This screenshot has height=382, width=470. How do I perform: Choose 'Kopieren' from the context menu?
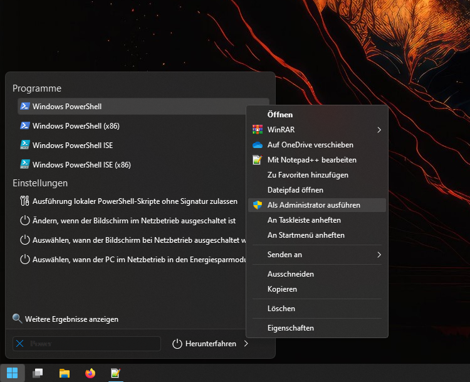(317, 289)
